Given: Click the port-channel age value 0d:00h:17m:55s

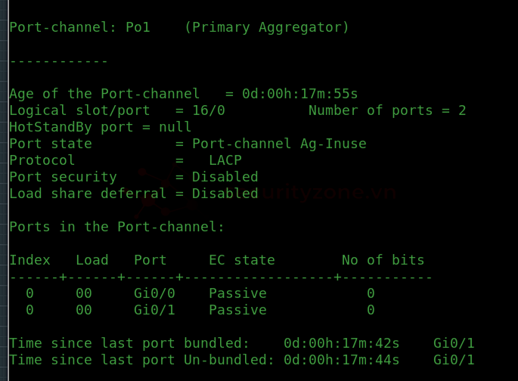Looking at the screenshot, I should [x=300, y=94].
